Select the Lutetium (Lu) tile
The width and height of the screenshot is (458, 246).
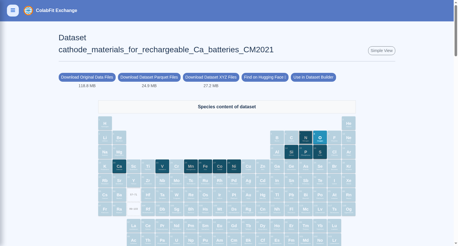pos(334,226)
